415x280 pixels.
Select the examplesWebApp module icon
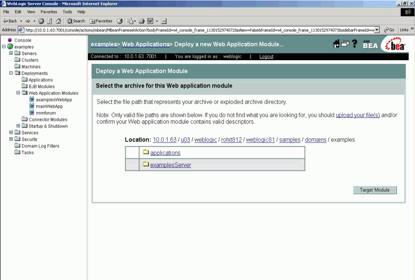(x=31, y=99)
